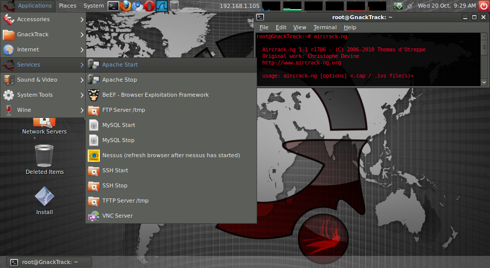The image size is (490, 268).
Task: Open the Terminal menu in menubar
Action: pyautogui.click(x=325, y=28)
